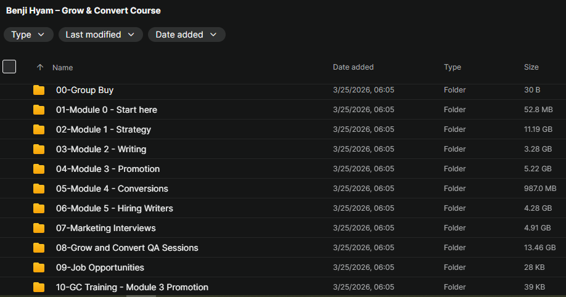
Task: Click the folder icon next to 06-Module 5 - Hiring Writers
Action: coord(39,208)
